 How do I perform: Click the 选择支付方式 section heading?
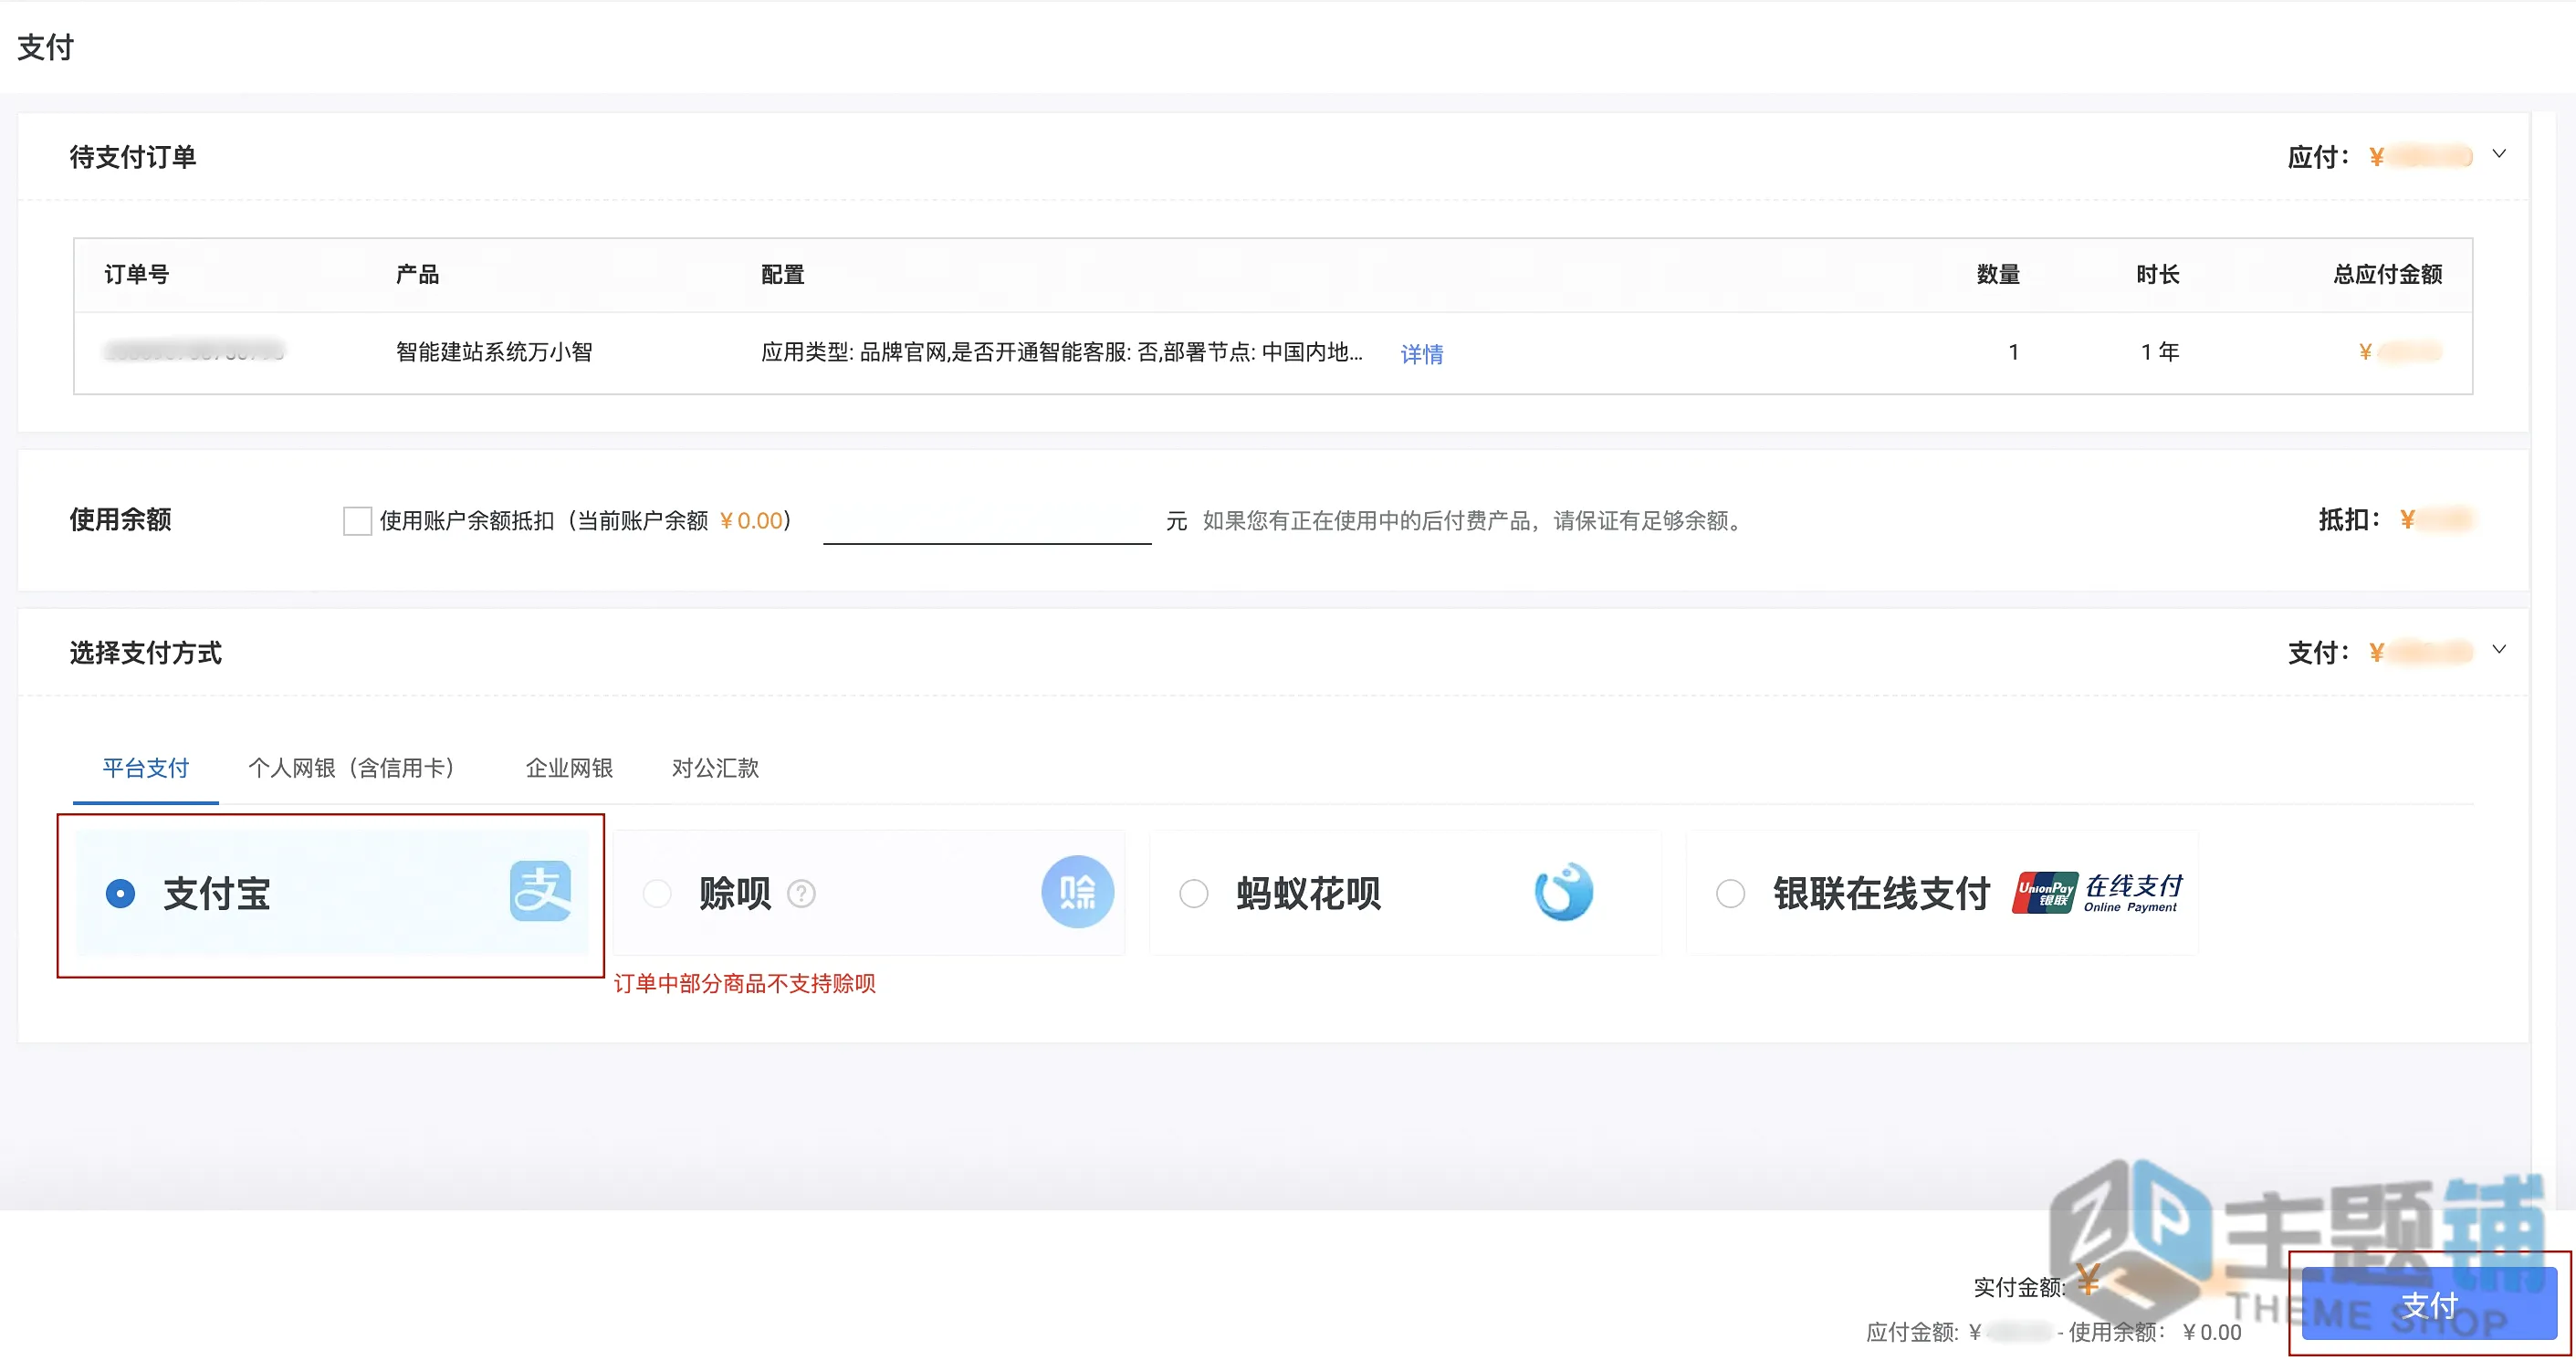[146, 653]
